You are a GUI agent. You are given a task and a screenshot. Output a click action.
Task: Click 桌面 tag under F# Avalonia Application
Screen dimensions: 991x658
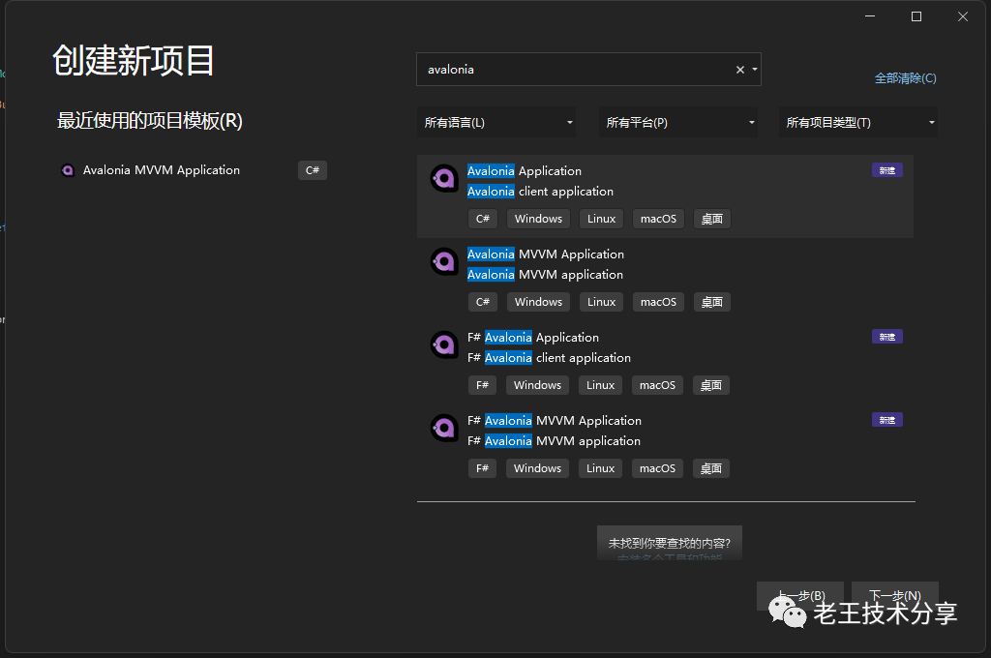click(x=711, y=385)
